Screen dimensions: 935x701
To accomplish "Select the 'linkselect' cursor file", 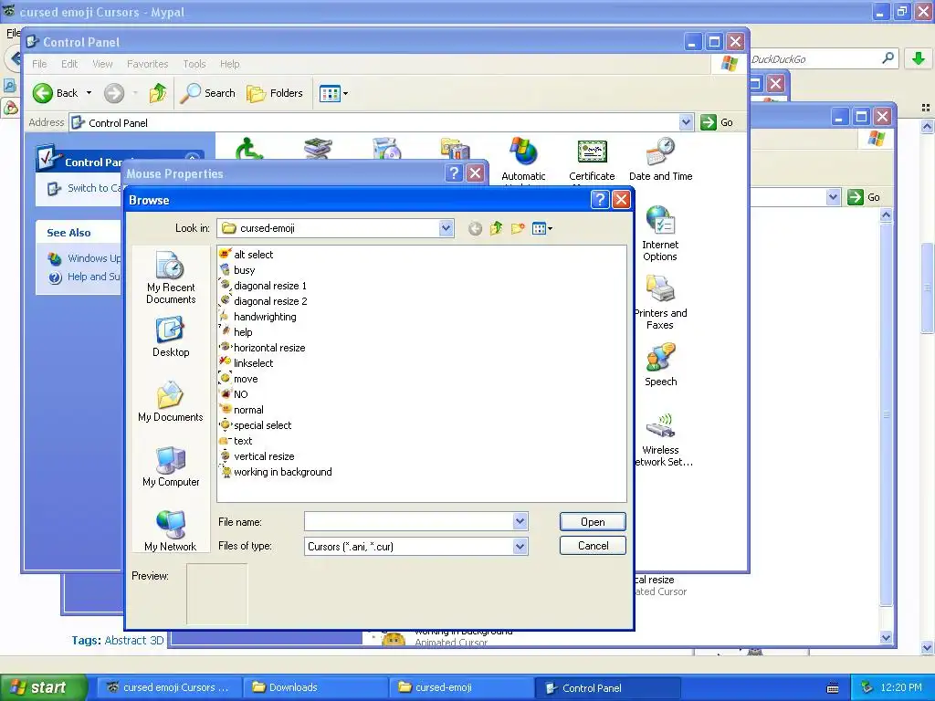I will coord(246,363).
